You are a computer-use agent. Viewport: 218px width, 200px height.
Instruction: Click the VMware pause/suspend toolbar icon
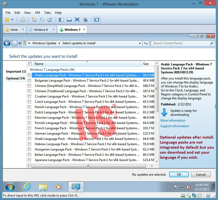pyautogui.click(x=7, y=20)
